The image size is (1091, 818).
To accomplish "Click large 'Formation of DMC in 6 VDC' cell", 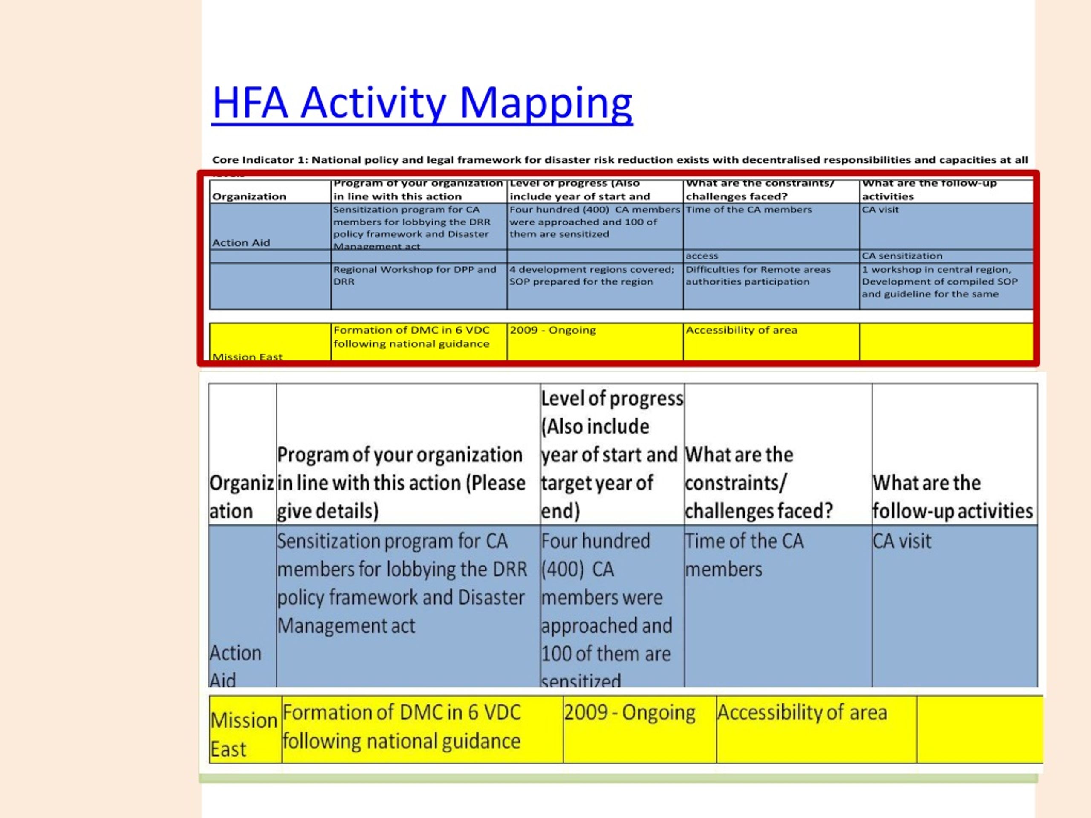I will (x=423, y=730).
